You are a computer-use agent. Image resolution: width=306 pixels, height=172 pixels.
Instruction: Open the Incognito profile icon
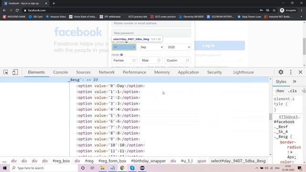[x=288, y=11]
